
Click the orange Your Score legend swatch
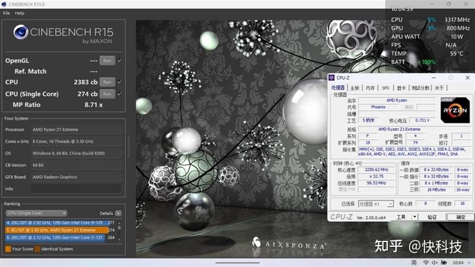(x=8, y=249)
